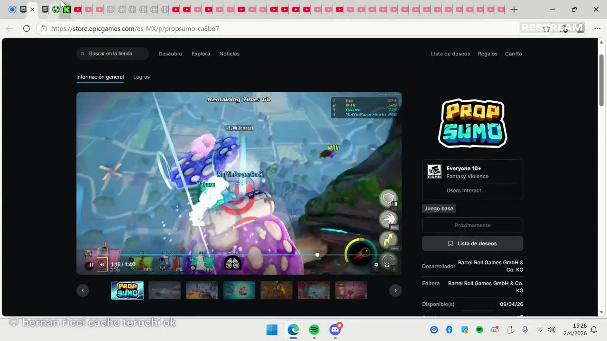Click the Próximamente button
607x341 pixels.
472,225
